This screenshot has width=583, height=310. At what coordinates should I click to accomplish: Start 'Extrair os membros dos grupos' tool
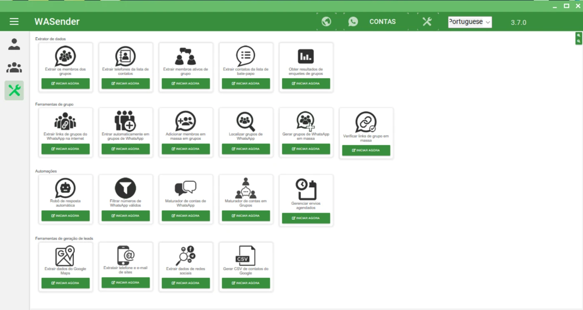tap(65, 84)
